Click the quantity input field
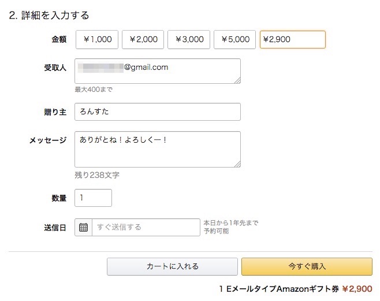The height and width of the screenshot is (301, 380). [93, 198]
